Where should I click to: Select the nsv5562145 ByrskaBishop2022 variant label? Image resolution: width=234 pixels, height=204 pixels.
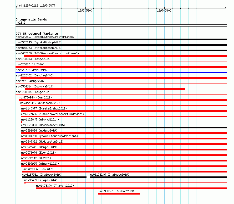point(39,42)
